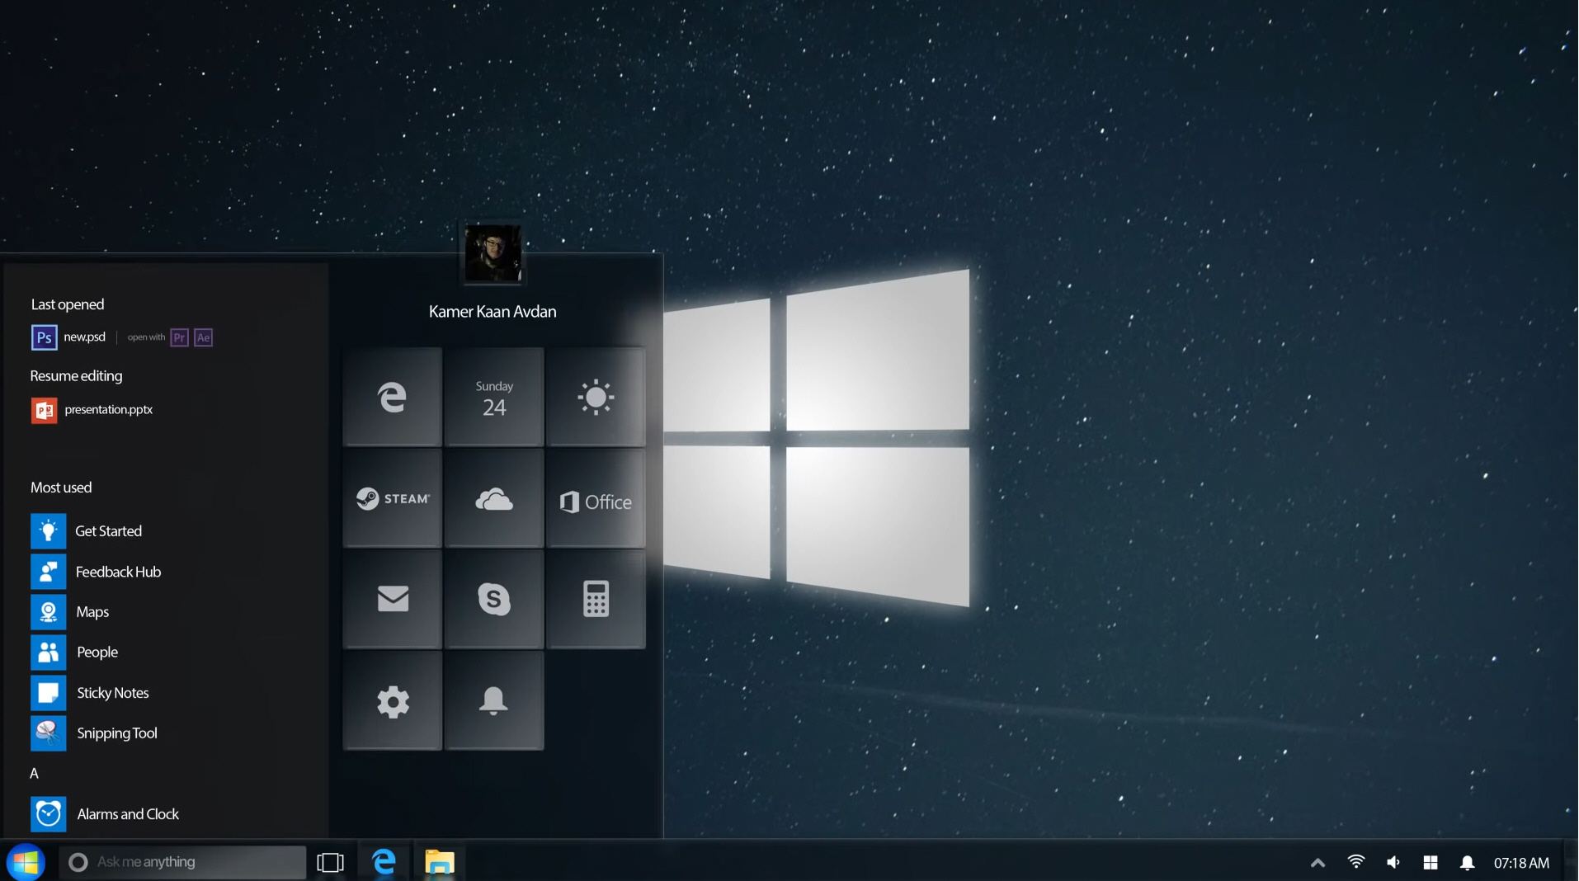
Task: Open the People app label
Action: point(97,653)
